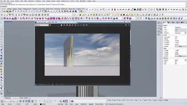Toggle the Near osnap checkbox
The height and width of the screenshot is (105, 187).
pos(112,100)
